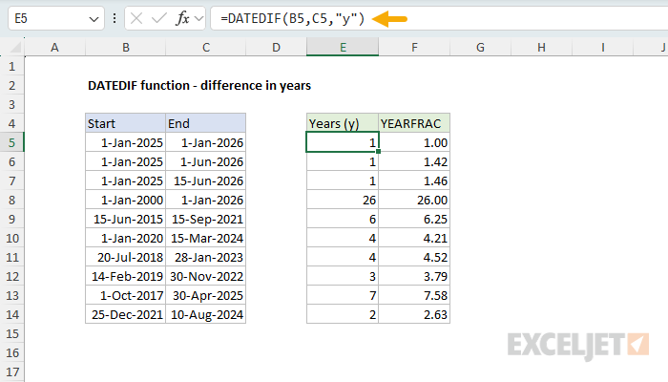This screenshot has width=668, height=382.
Task: Select the Start date 25-Dec-2021
Action: point(125,314)
